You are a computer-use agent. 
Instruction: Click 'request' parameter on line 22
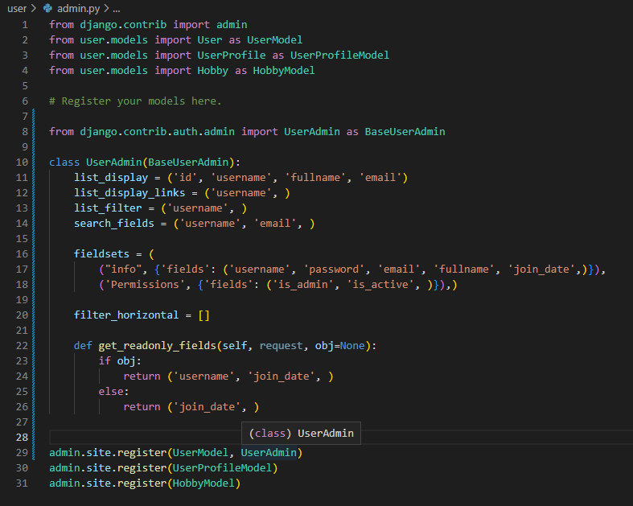(x=281, y=346)
